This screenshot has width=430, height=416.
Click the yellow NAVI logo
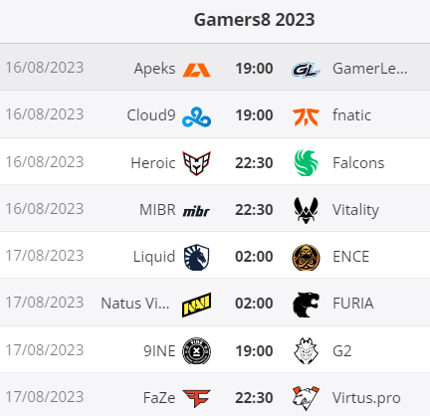pos(196,305)
